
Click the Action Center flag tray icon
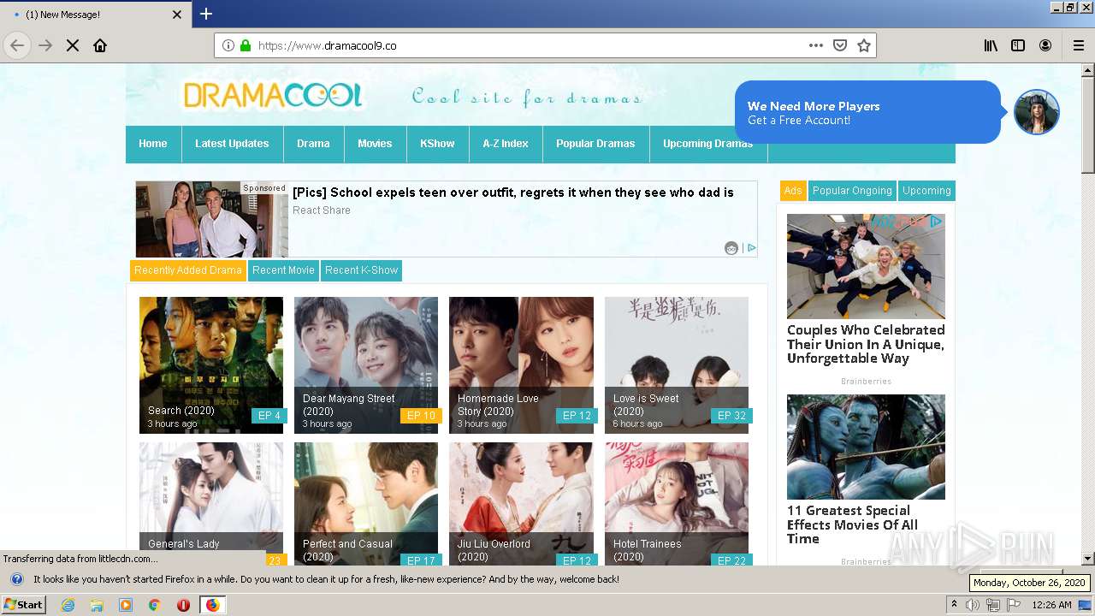1014,605
